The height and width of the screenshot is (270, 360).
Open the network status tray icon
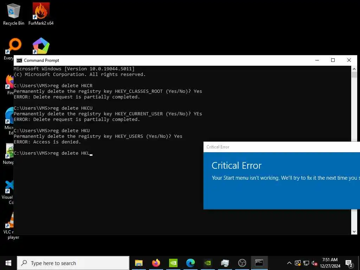coord(306,263)
